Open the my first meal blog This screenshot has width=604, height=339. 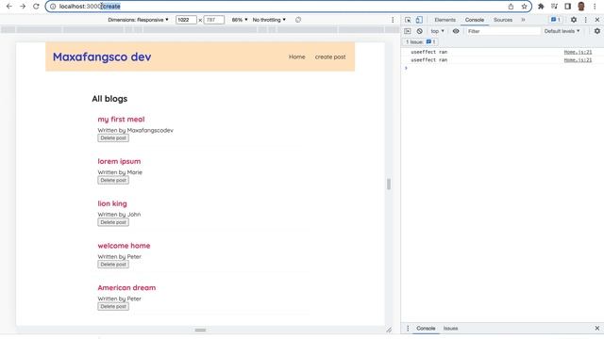click(121, 120)
